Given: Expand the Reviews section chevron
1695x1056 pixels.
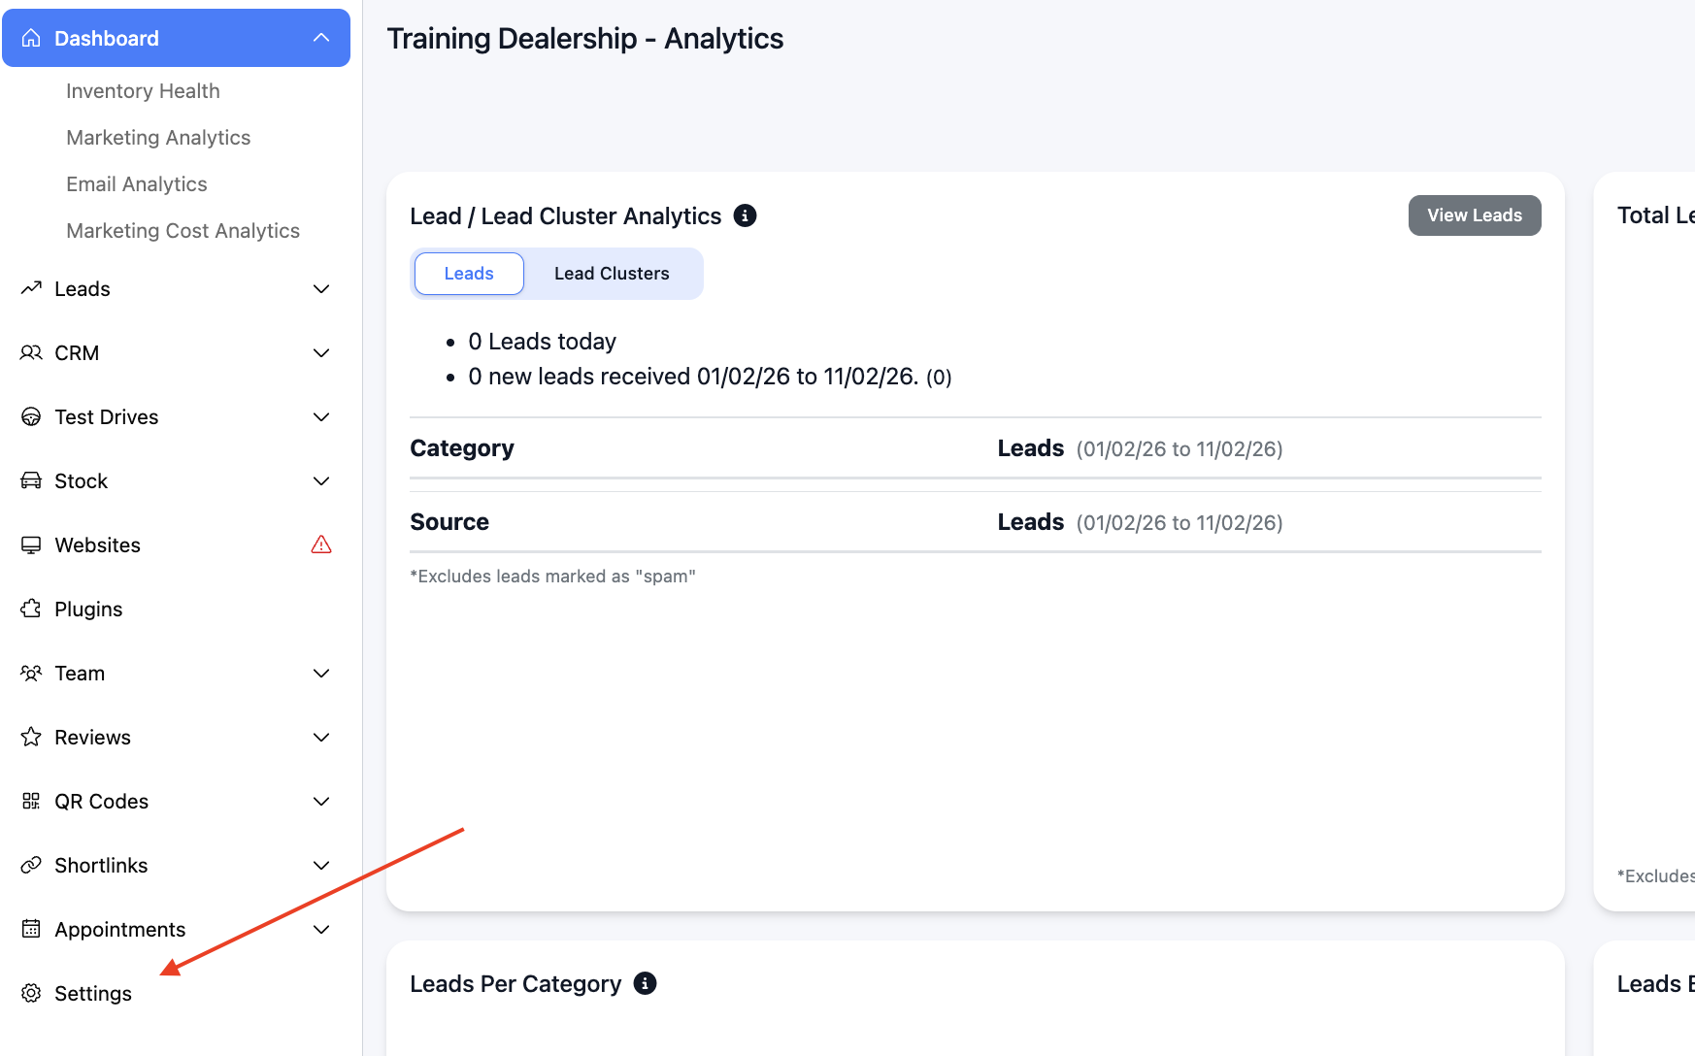Looking at the screenshot, I should point(321,737).
